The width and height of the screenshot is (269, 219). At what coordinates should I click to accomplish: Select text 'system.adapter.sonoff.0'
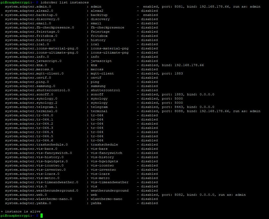(29, 94)
